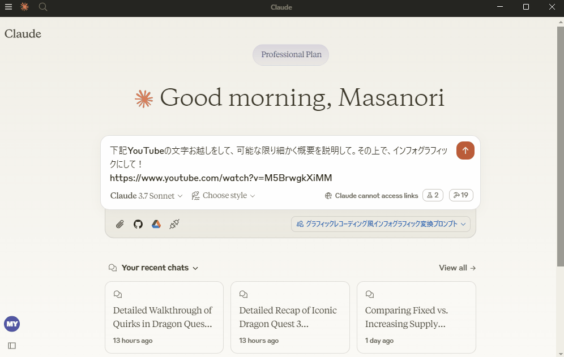Open Detailed Recap of Iconic Dragon Quest 3 chat

pos(290,317)
